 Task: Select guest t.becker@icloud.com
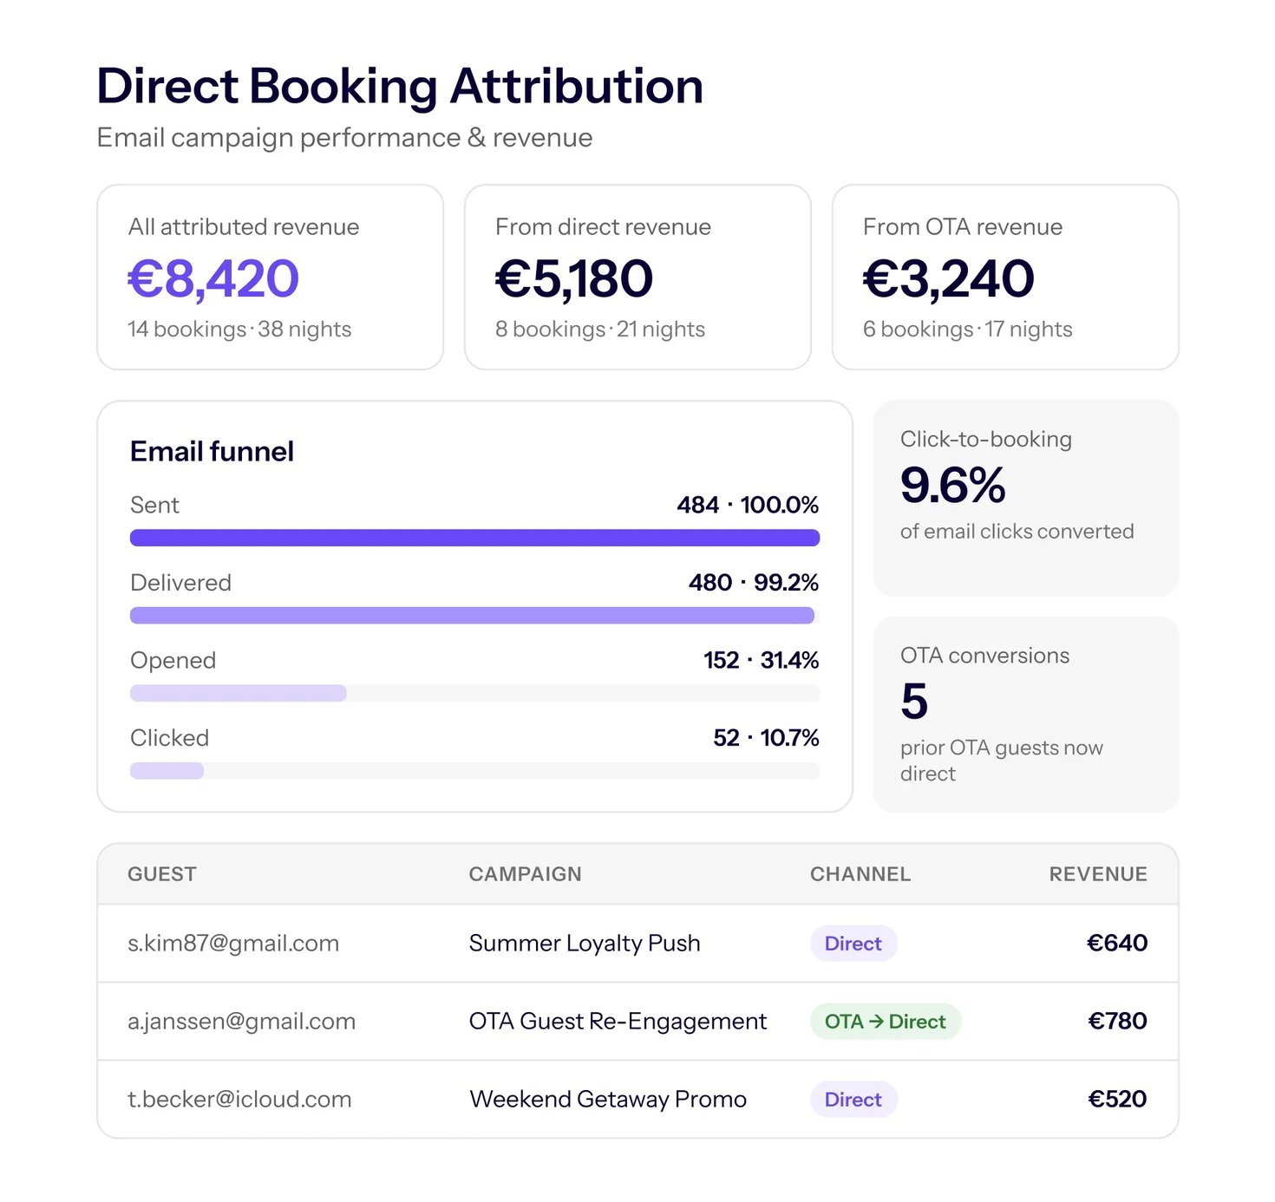click(239, 1100)
